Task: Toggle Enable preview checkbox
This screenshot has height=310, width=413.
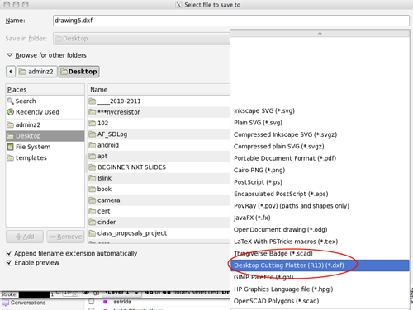Action: coord(9,263)
